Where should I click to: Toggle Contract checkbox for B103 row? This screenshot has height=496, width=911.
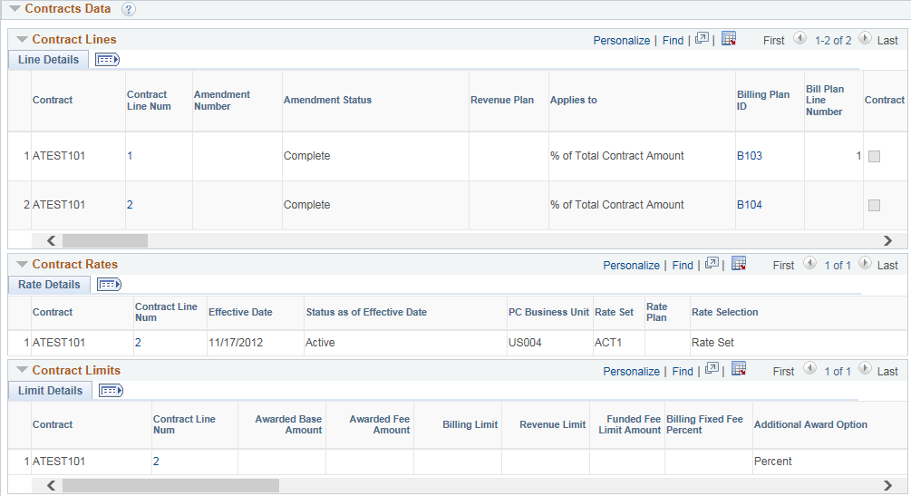[x=875, y=157]
